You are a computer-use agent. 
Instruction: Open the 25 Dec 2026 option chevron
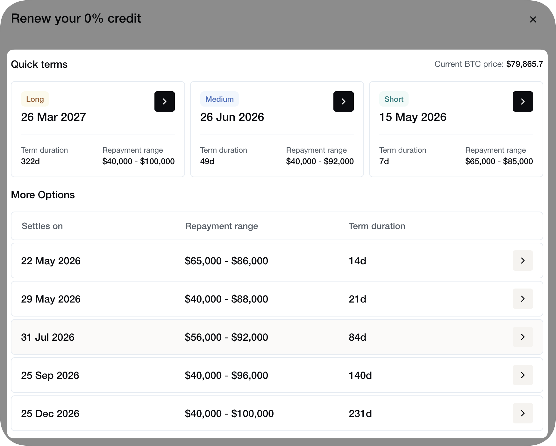pyautogui.click(x=523, y=413)
